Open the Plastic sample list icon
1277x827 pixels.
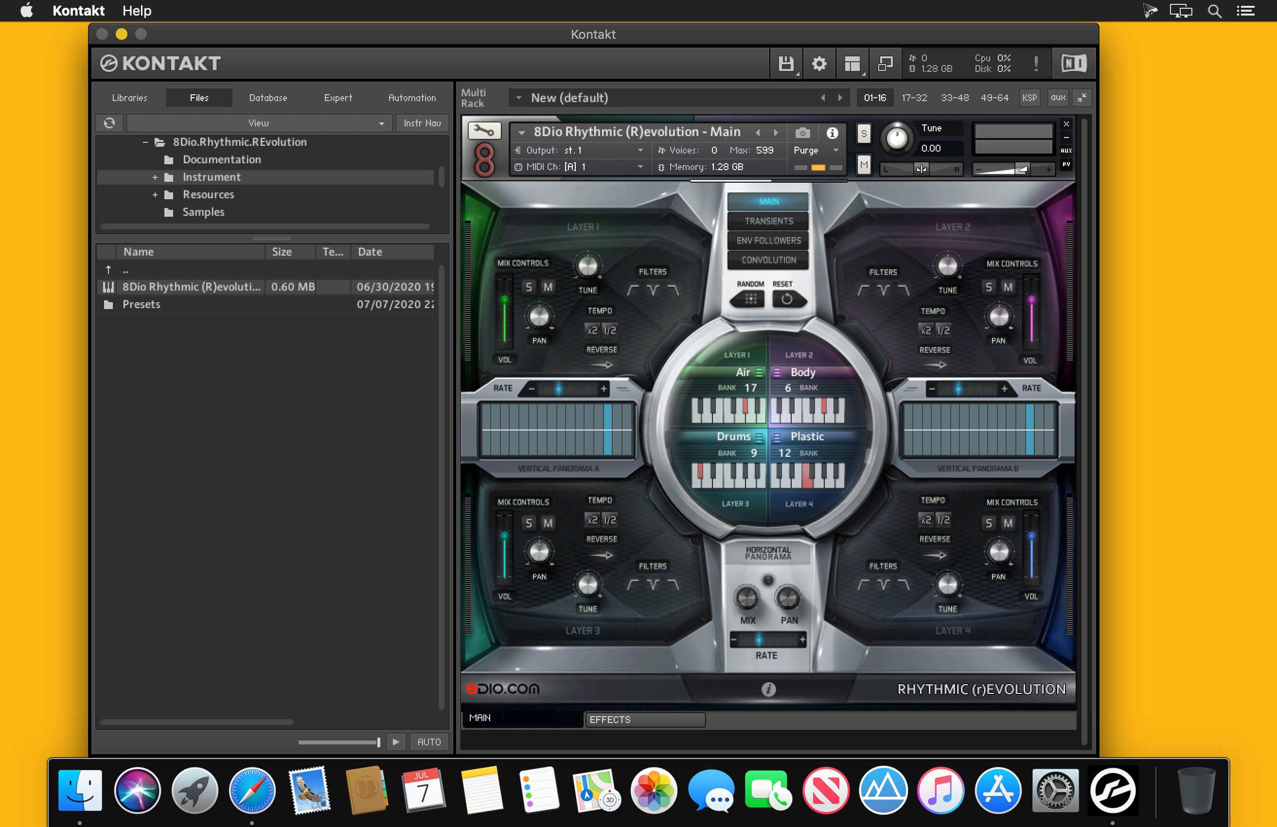[777, 437]
